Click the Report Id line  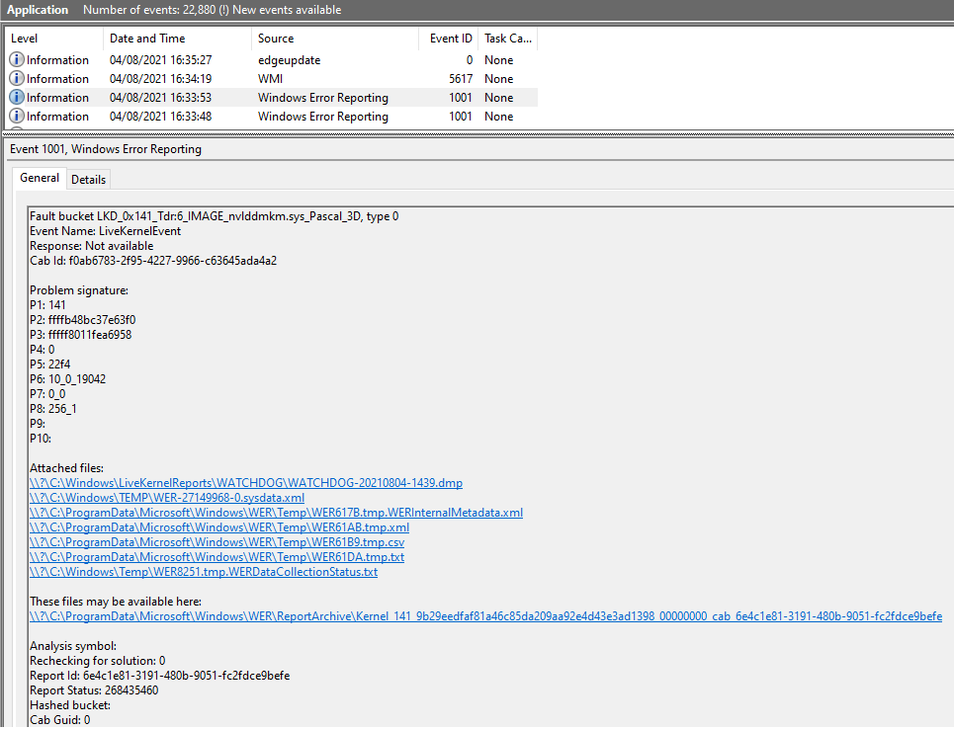coord(160,676)
